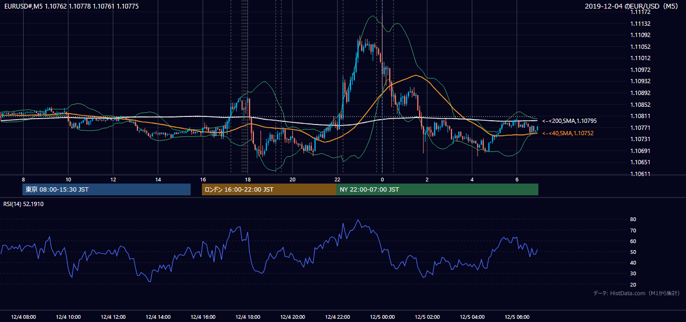Click the RSI scale value 30
Image resolution: width=686 pixels, height=322 pixels.
tap(633, 274)
